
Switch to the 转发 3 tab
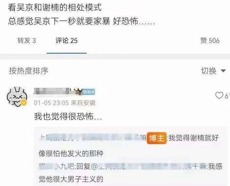click(x=27, y=41)
